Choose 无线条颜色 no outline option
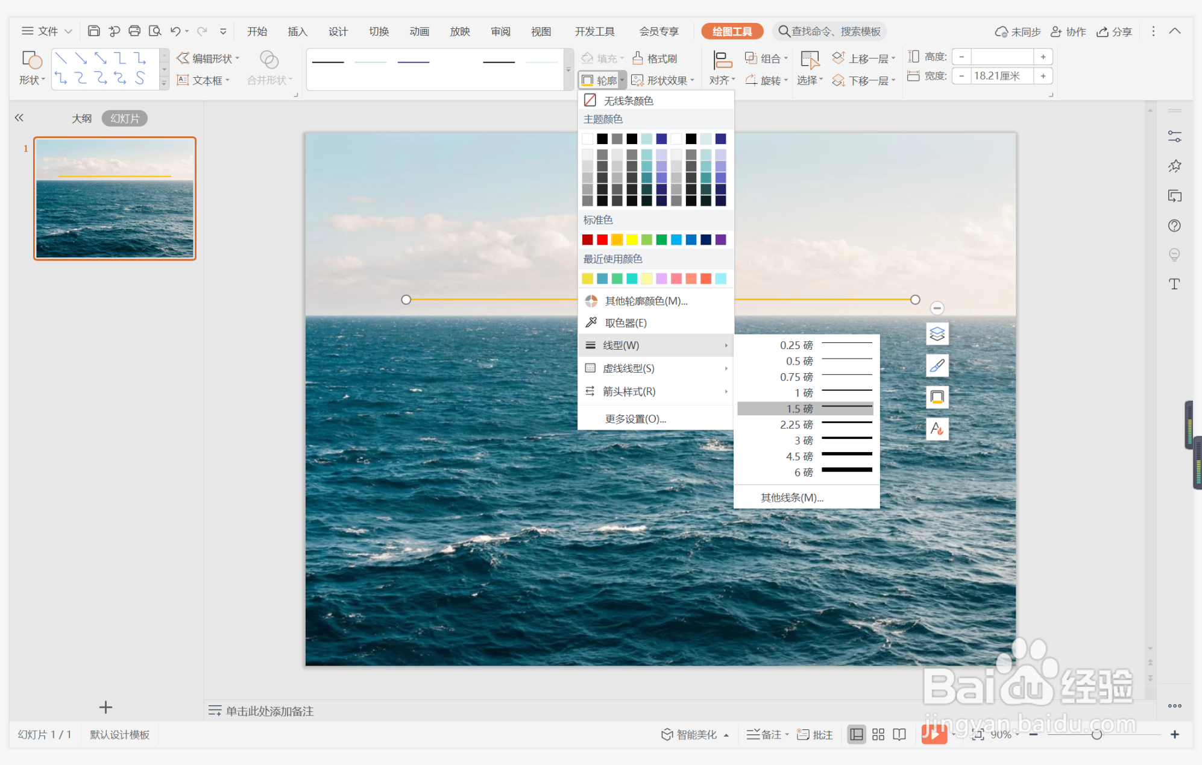The width and height of the screenshot is (1202, 765). (656, 100)
